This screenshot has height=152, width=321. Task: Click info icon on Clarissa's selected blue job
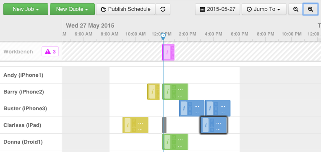coord(206,125)
